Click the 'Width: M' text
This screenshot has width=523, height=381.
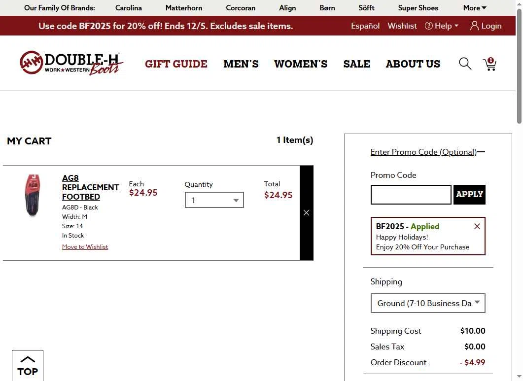74,216
